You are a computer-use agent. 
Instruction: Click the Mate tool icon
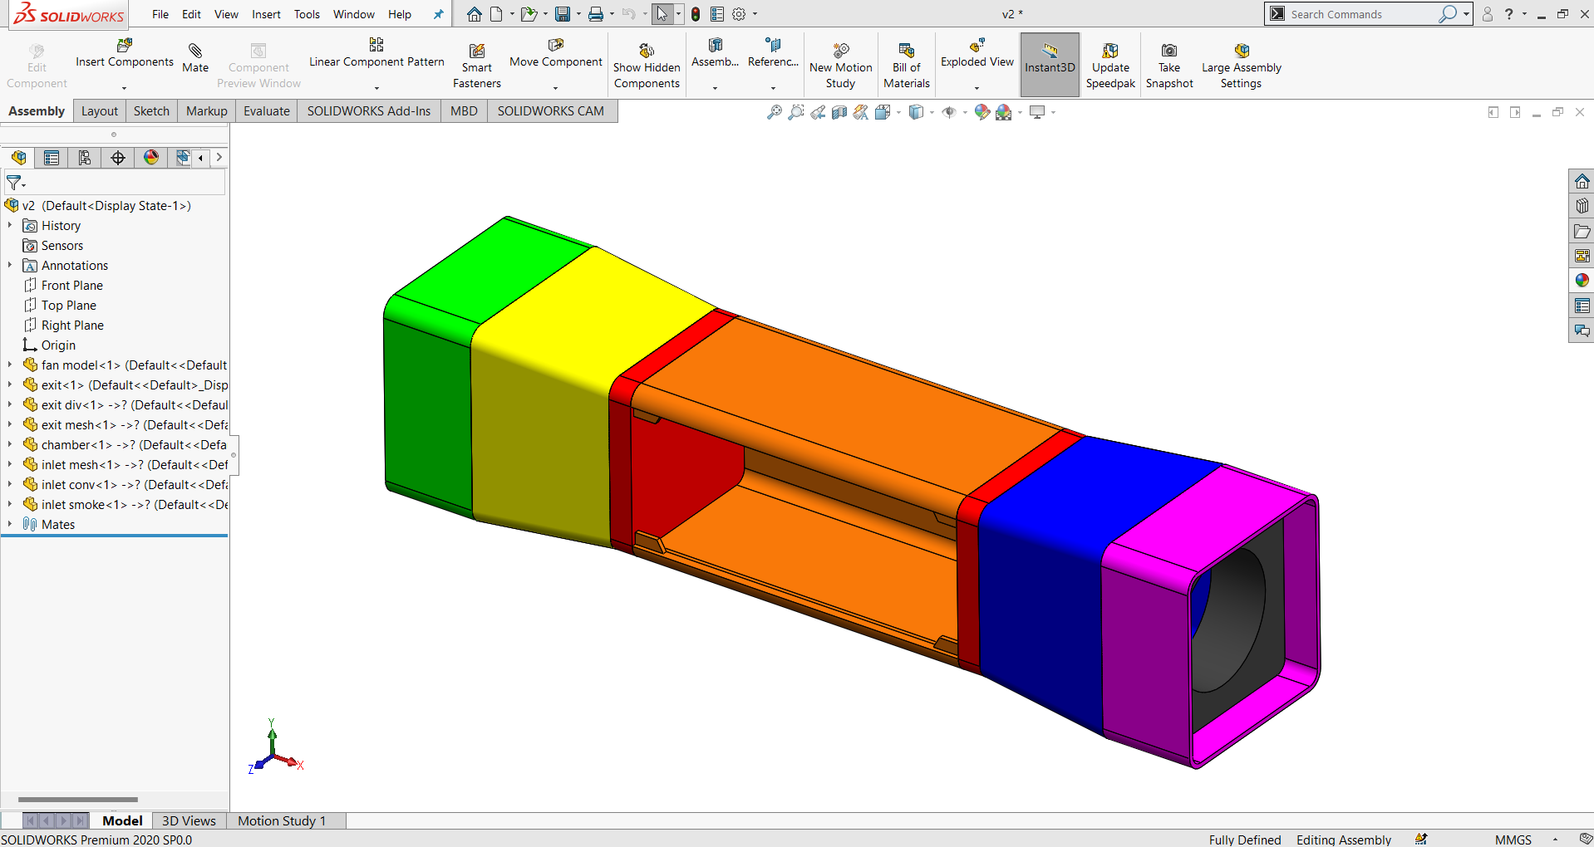point(195,51)
